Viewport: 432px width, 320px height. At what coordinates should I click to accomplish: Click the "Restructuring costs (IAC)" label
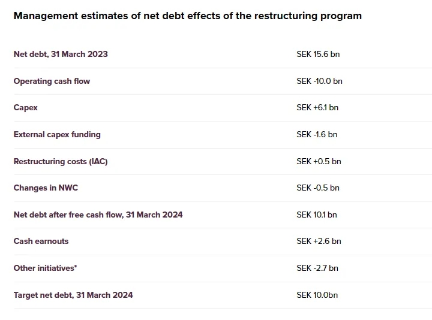pyautogui.click(x=61, y=161)
